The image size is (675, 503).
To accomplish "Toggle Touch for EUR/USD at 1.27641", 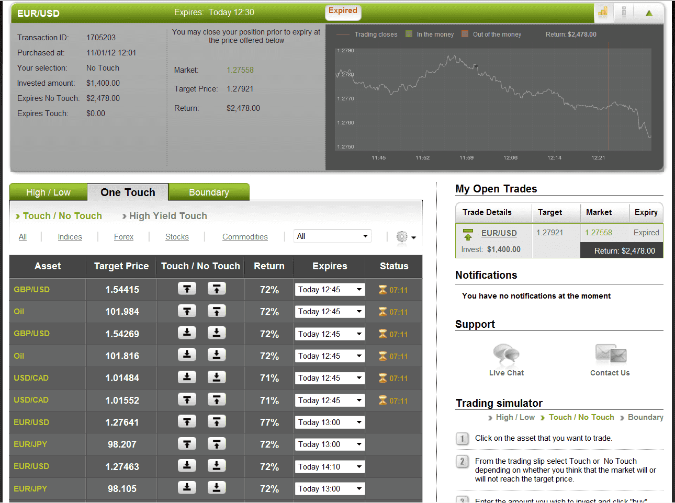I will [187, 422].
